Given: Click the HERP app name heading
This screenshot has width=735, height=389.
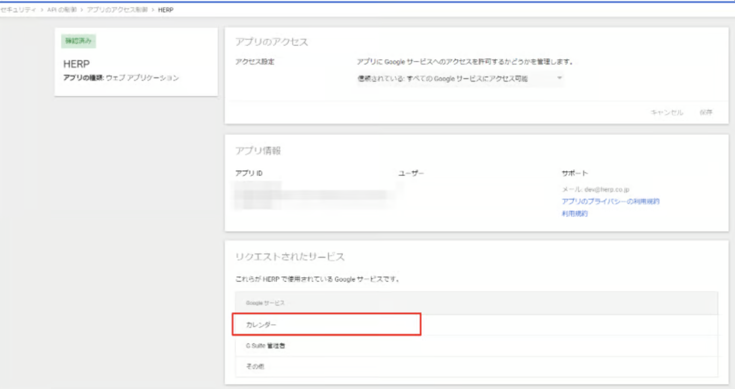Looking at the screenshot, I should pos(77,64).
